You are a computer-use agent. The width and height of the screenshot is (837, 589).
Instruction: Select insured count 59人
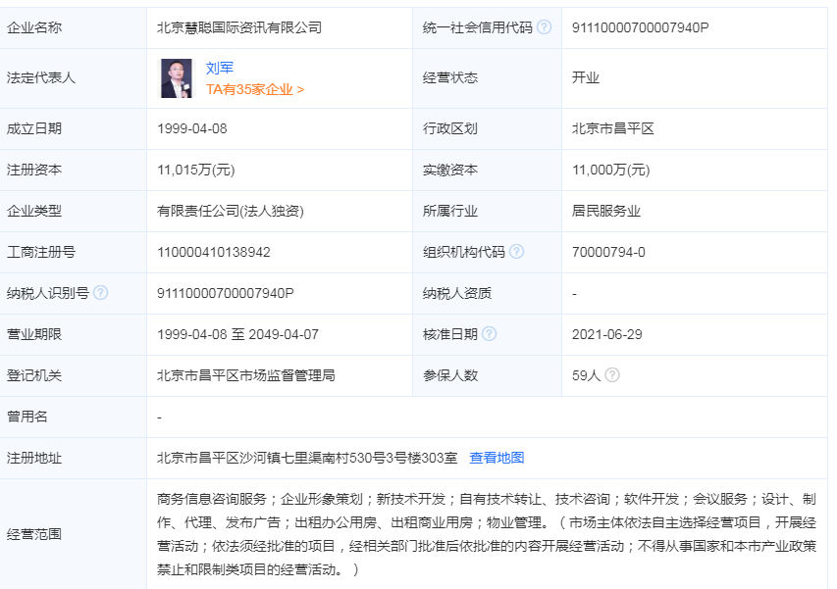pyautogui.click(x=586, y=375)
